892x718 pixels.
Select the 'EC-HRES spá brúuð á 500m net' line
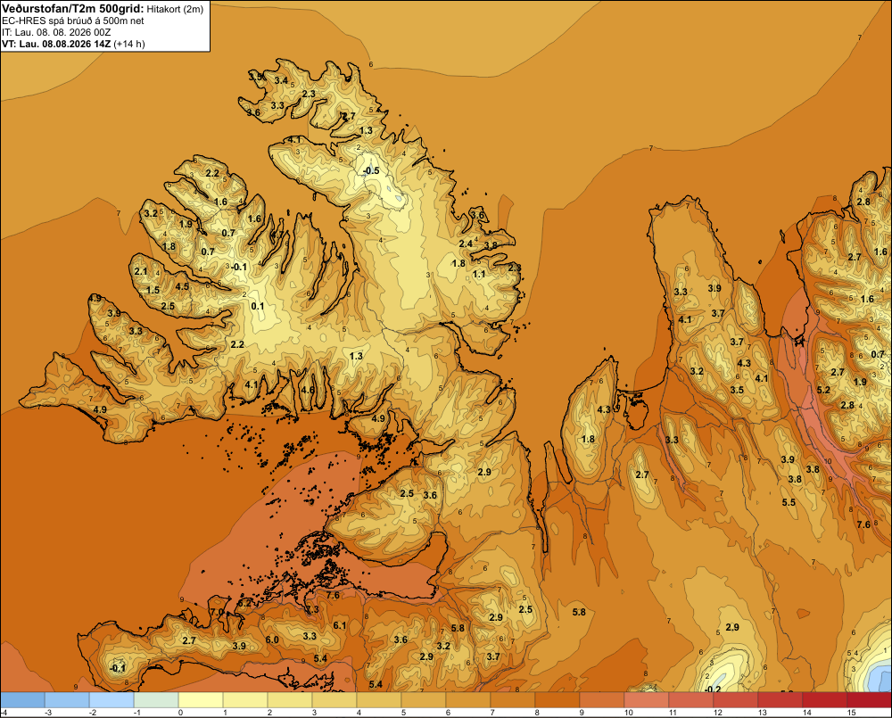(x=73, y=21)
